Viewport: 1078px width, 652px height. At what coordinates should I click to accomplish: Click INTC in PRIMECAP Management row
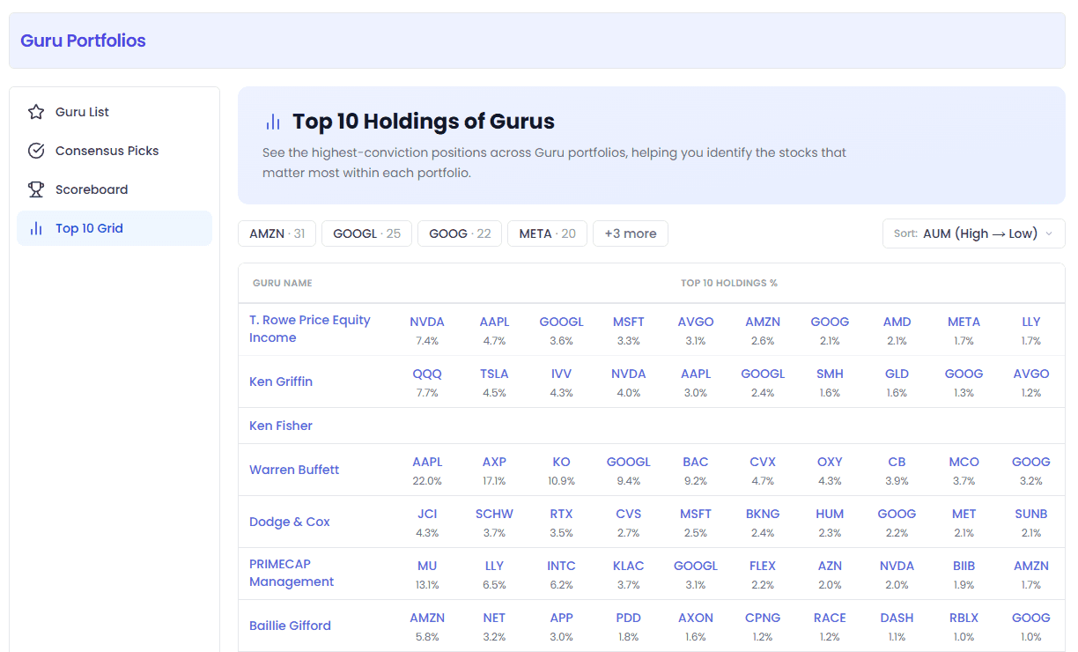tap(561, 566)
